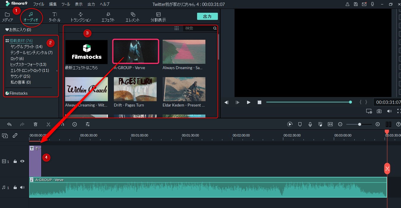Undo the last action
The height and width of the screenshot is (208, 401).
pos(9,124)
